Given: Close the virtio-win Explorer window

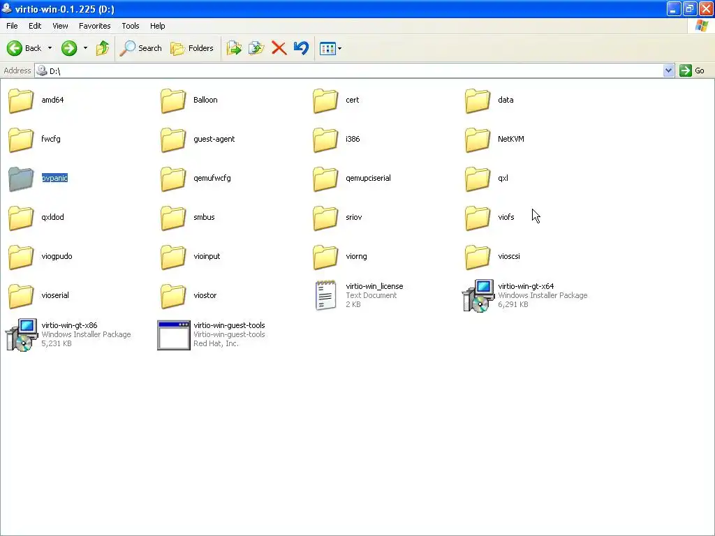Looking at the screenshot, I should (706, 8).
